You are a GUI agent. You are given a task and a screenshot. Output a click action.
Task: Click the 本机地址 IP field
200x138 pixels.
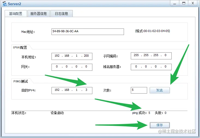point(72,56)
